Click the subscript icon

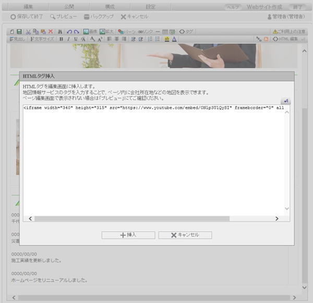(x=92, y=39)
